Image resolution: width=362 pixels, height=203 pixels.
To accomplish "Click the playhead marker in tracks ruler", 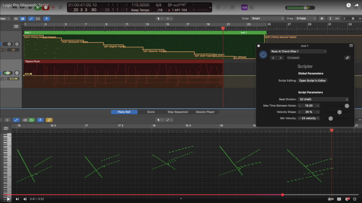I will click(x=223, y=28).
